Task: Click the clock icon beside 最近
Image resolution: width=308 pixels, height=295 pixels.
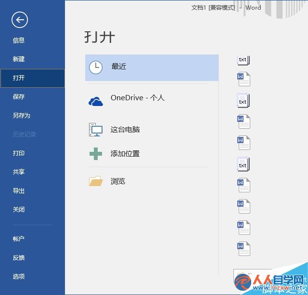Action: 96,67
